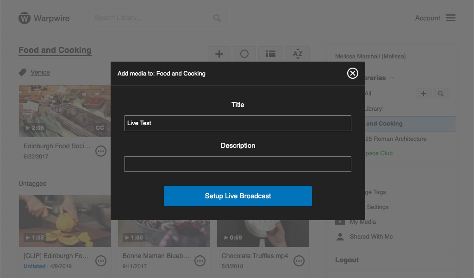Click the 6/22/2017 date text

click(x=36, y=157)
